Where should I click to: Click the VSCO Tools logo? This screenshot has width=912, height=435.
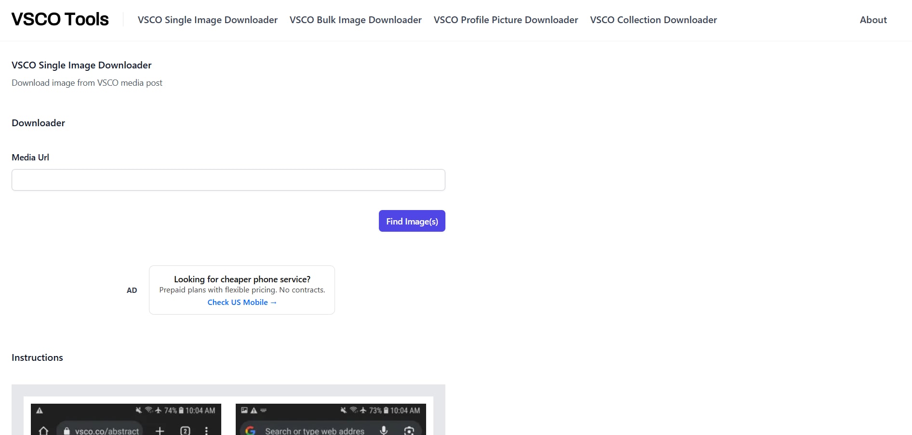pyautogui.click(x=60, y=19)
